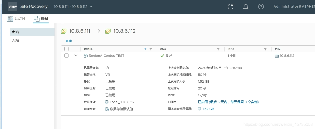The height and width of the screenshot is (129, 315).
Task: Click the sidebar splitter handle
Action: (x=56, y=89)
